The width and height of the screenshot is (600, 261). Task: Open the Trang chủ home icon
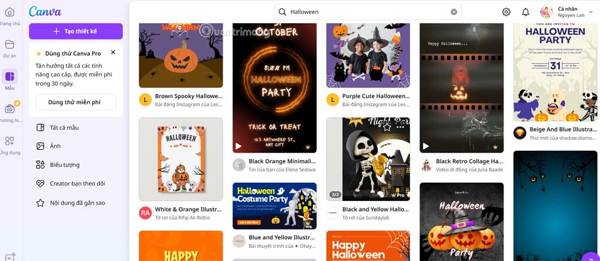click(9, 13)
